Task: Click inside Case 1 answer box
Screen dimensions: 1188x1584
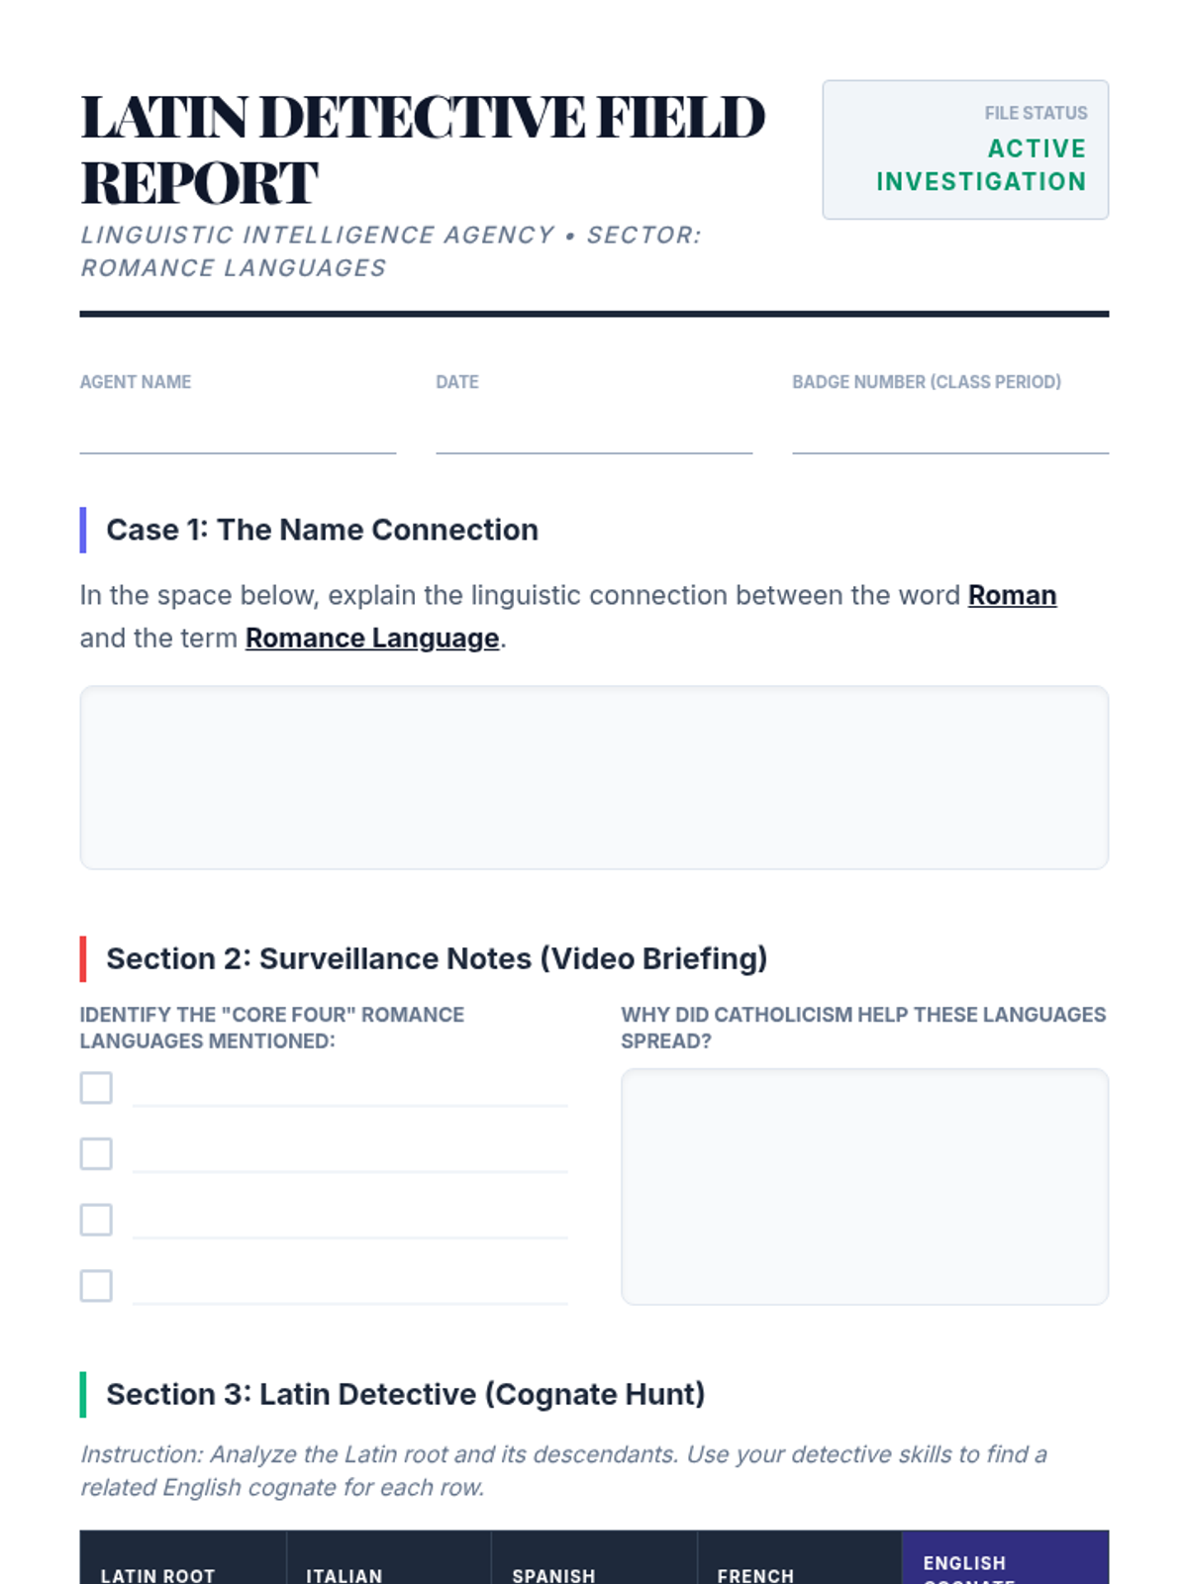Action: pos(594,777)
